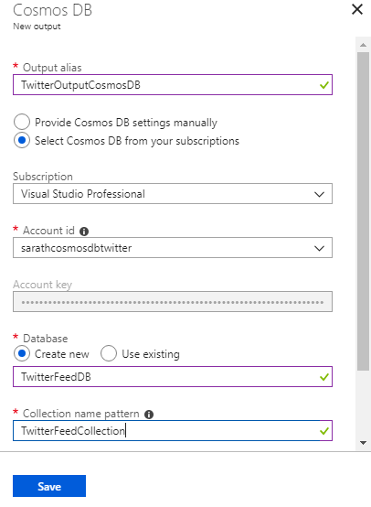Click the TwitterFeedDB database name field
This screenshot has width=371, height=507.
[173, 377]
